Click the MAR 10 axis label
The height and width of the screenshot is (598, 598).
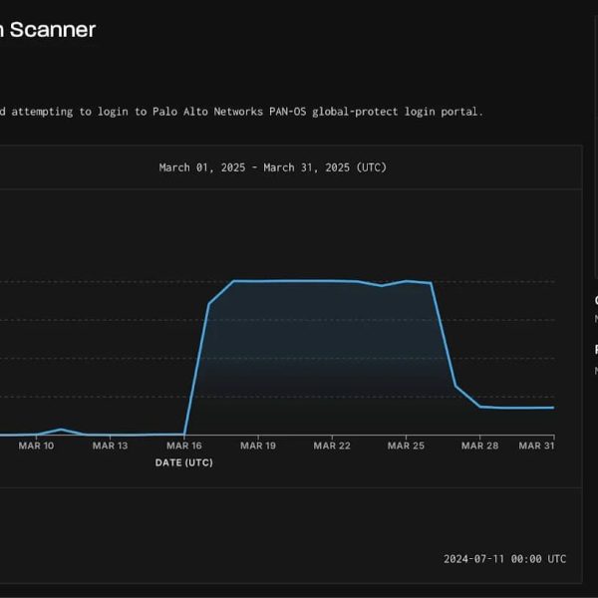[x=36, y=446]
